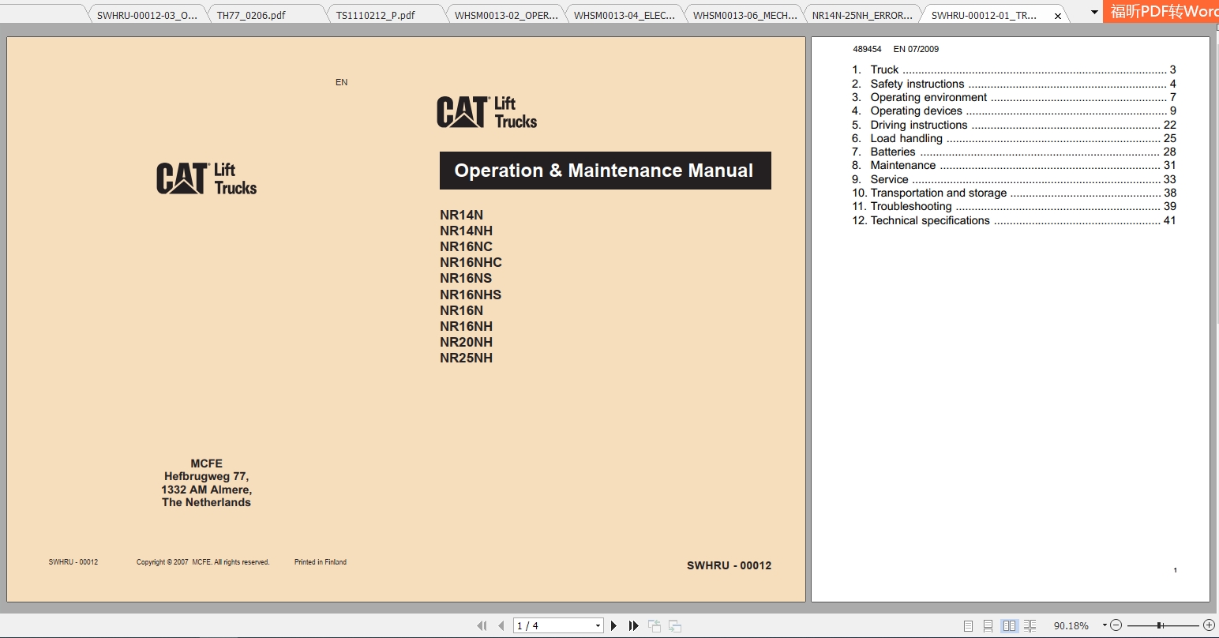Click the page number field showing 1 / 4
This screenshot has width=1219, height=638.
pos(553,625)
